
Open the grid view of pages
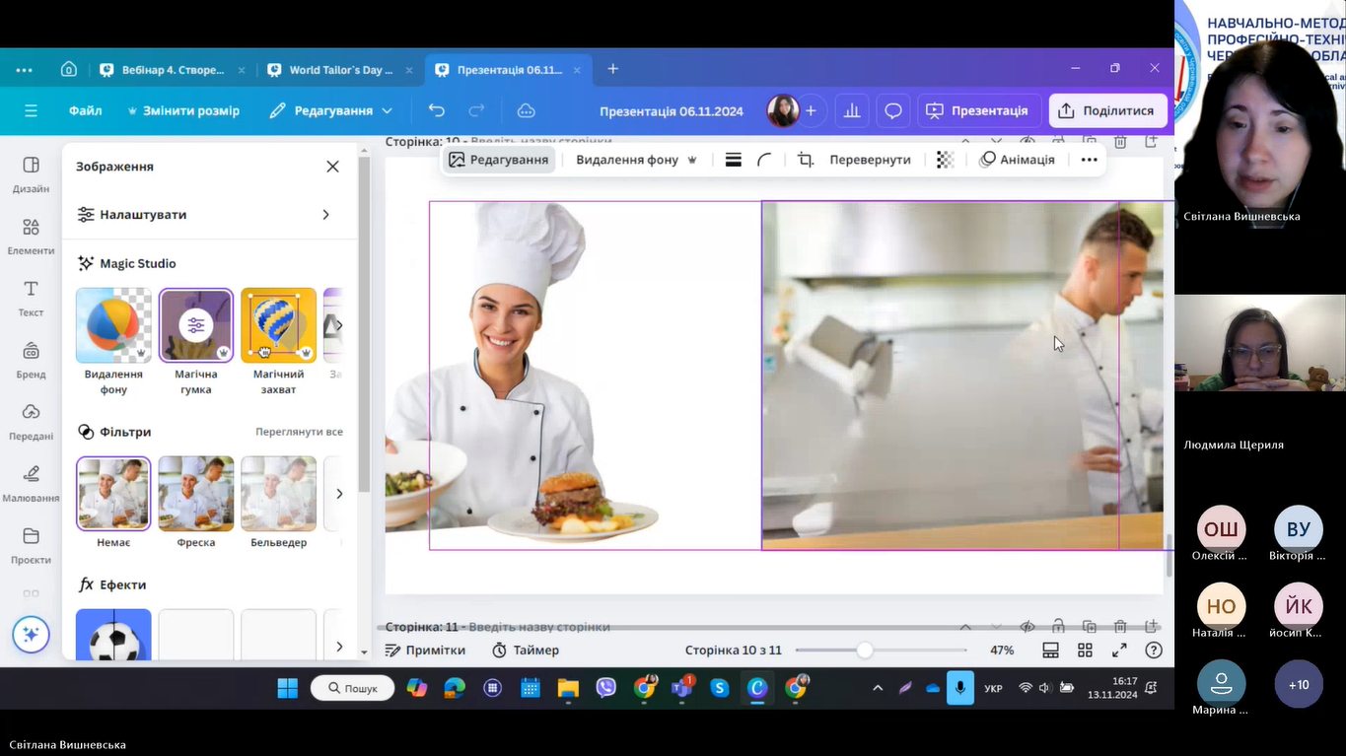click(x=1085, y=651)
